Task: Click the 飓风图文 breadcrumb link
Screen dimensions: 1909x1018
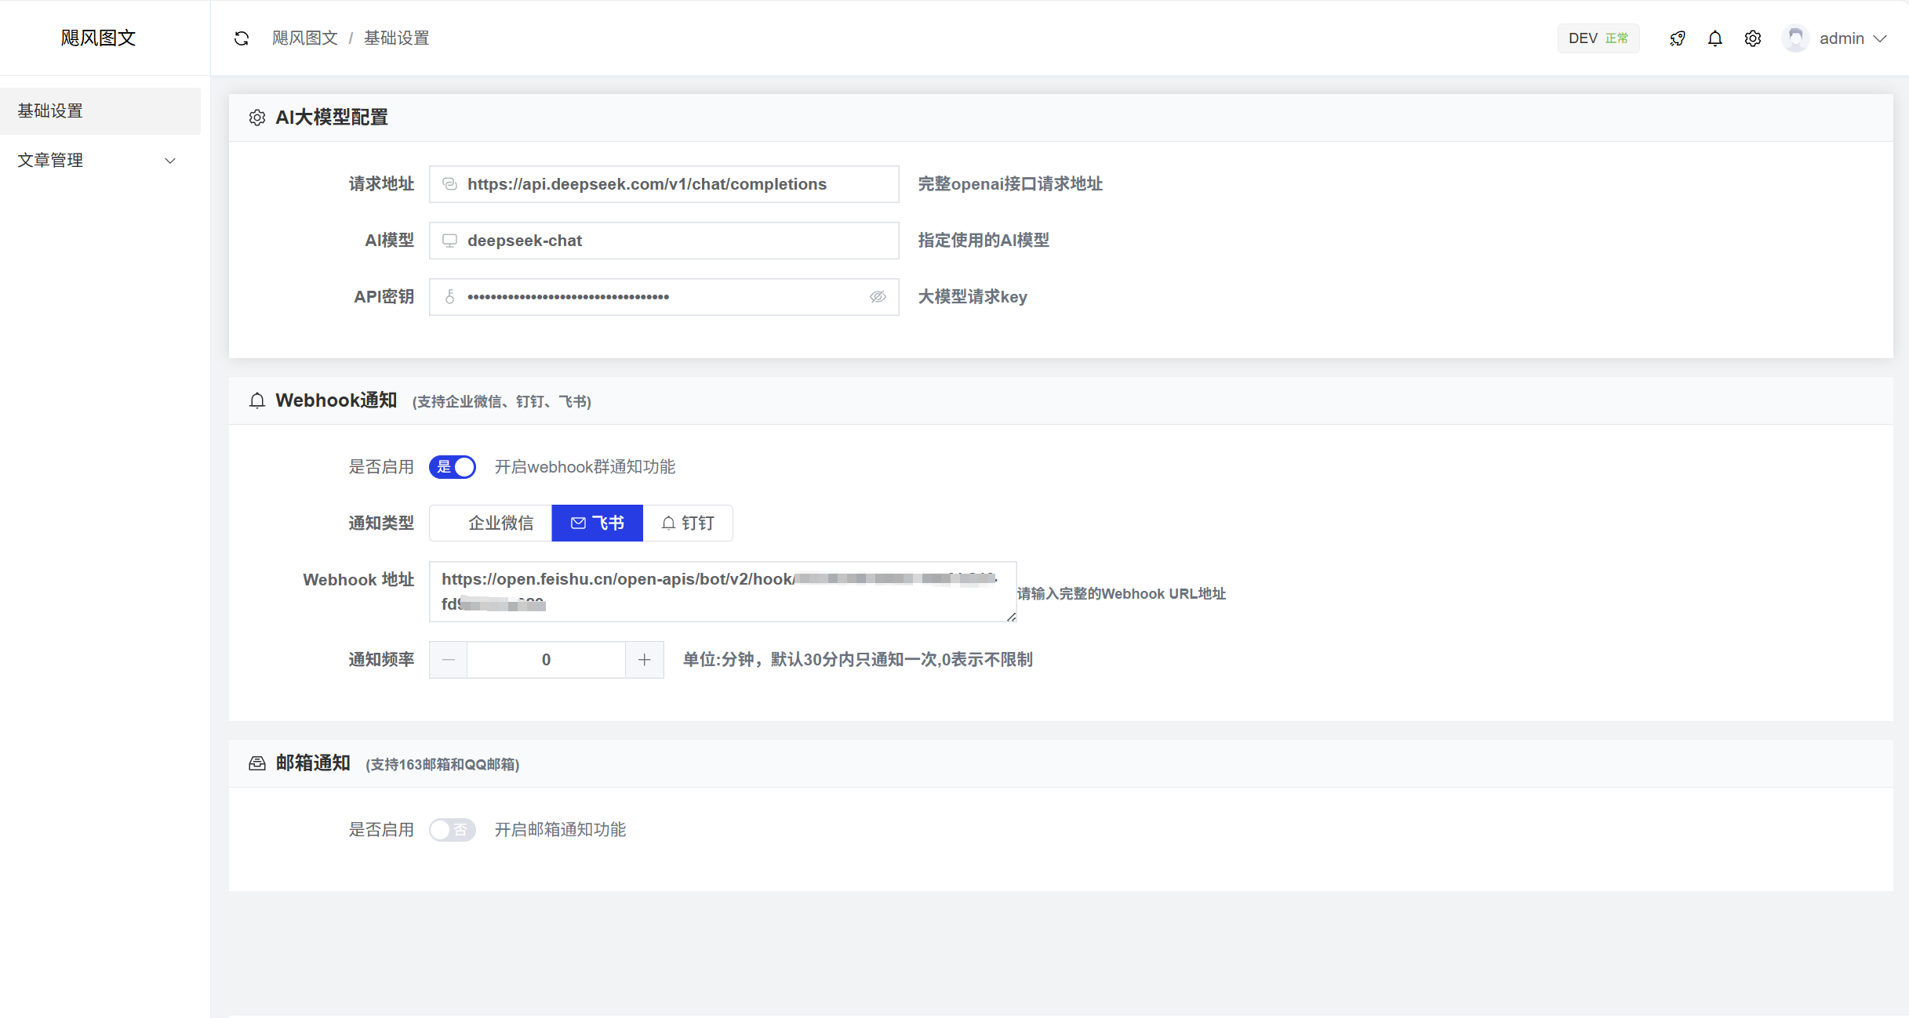Action: (x=305, y=38)
